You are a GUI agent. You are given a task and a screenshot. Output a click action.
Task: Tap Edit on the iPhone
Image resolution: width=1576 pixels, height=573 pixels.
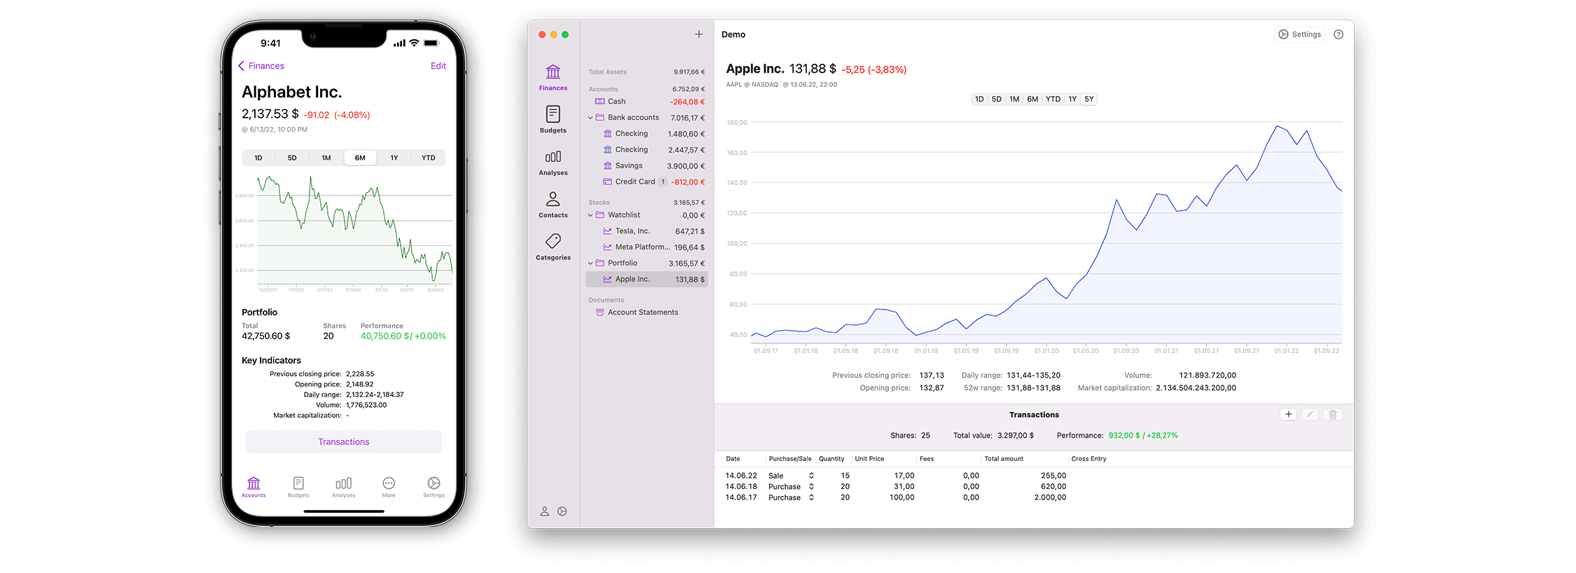438,66
